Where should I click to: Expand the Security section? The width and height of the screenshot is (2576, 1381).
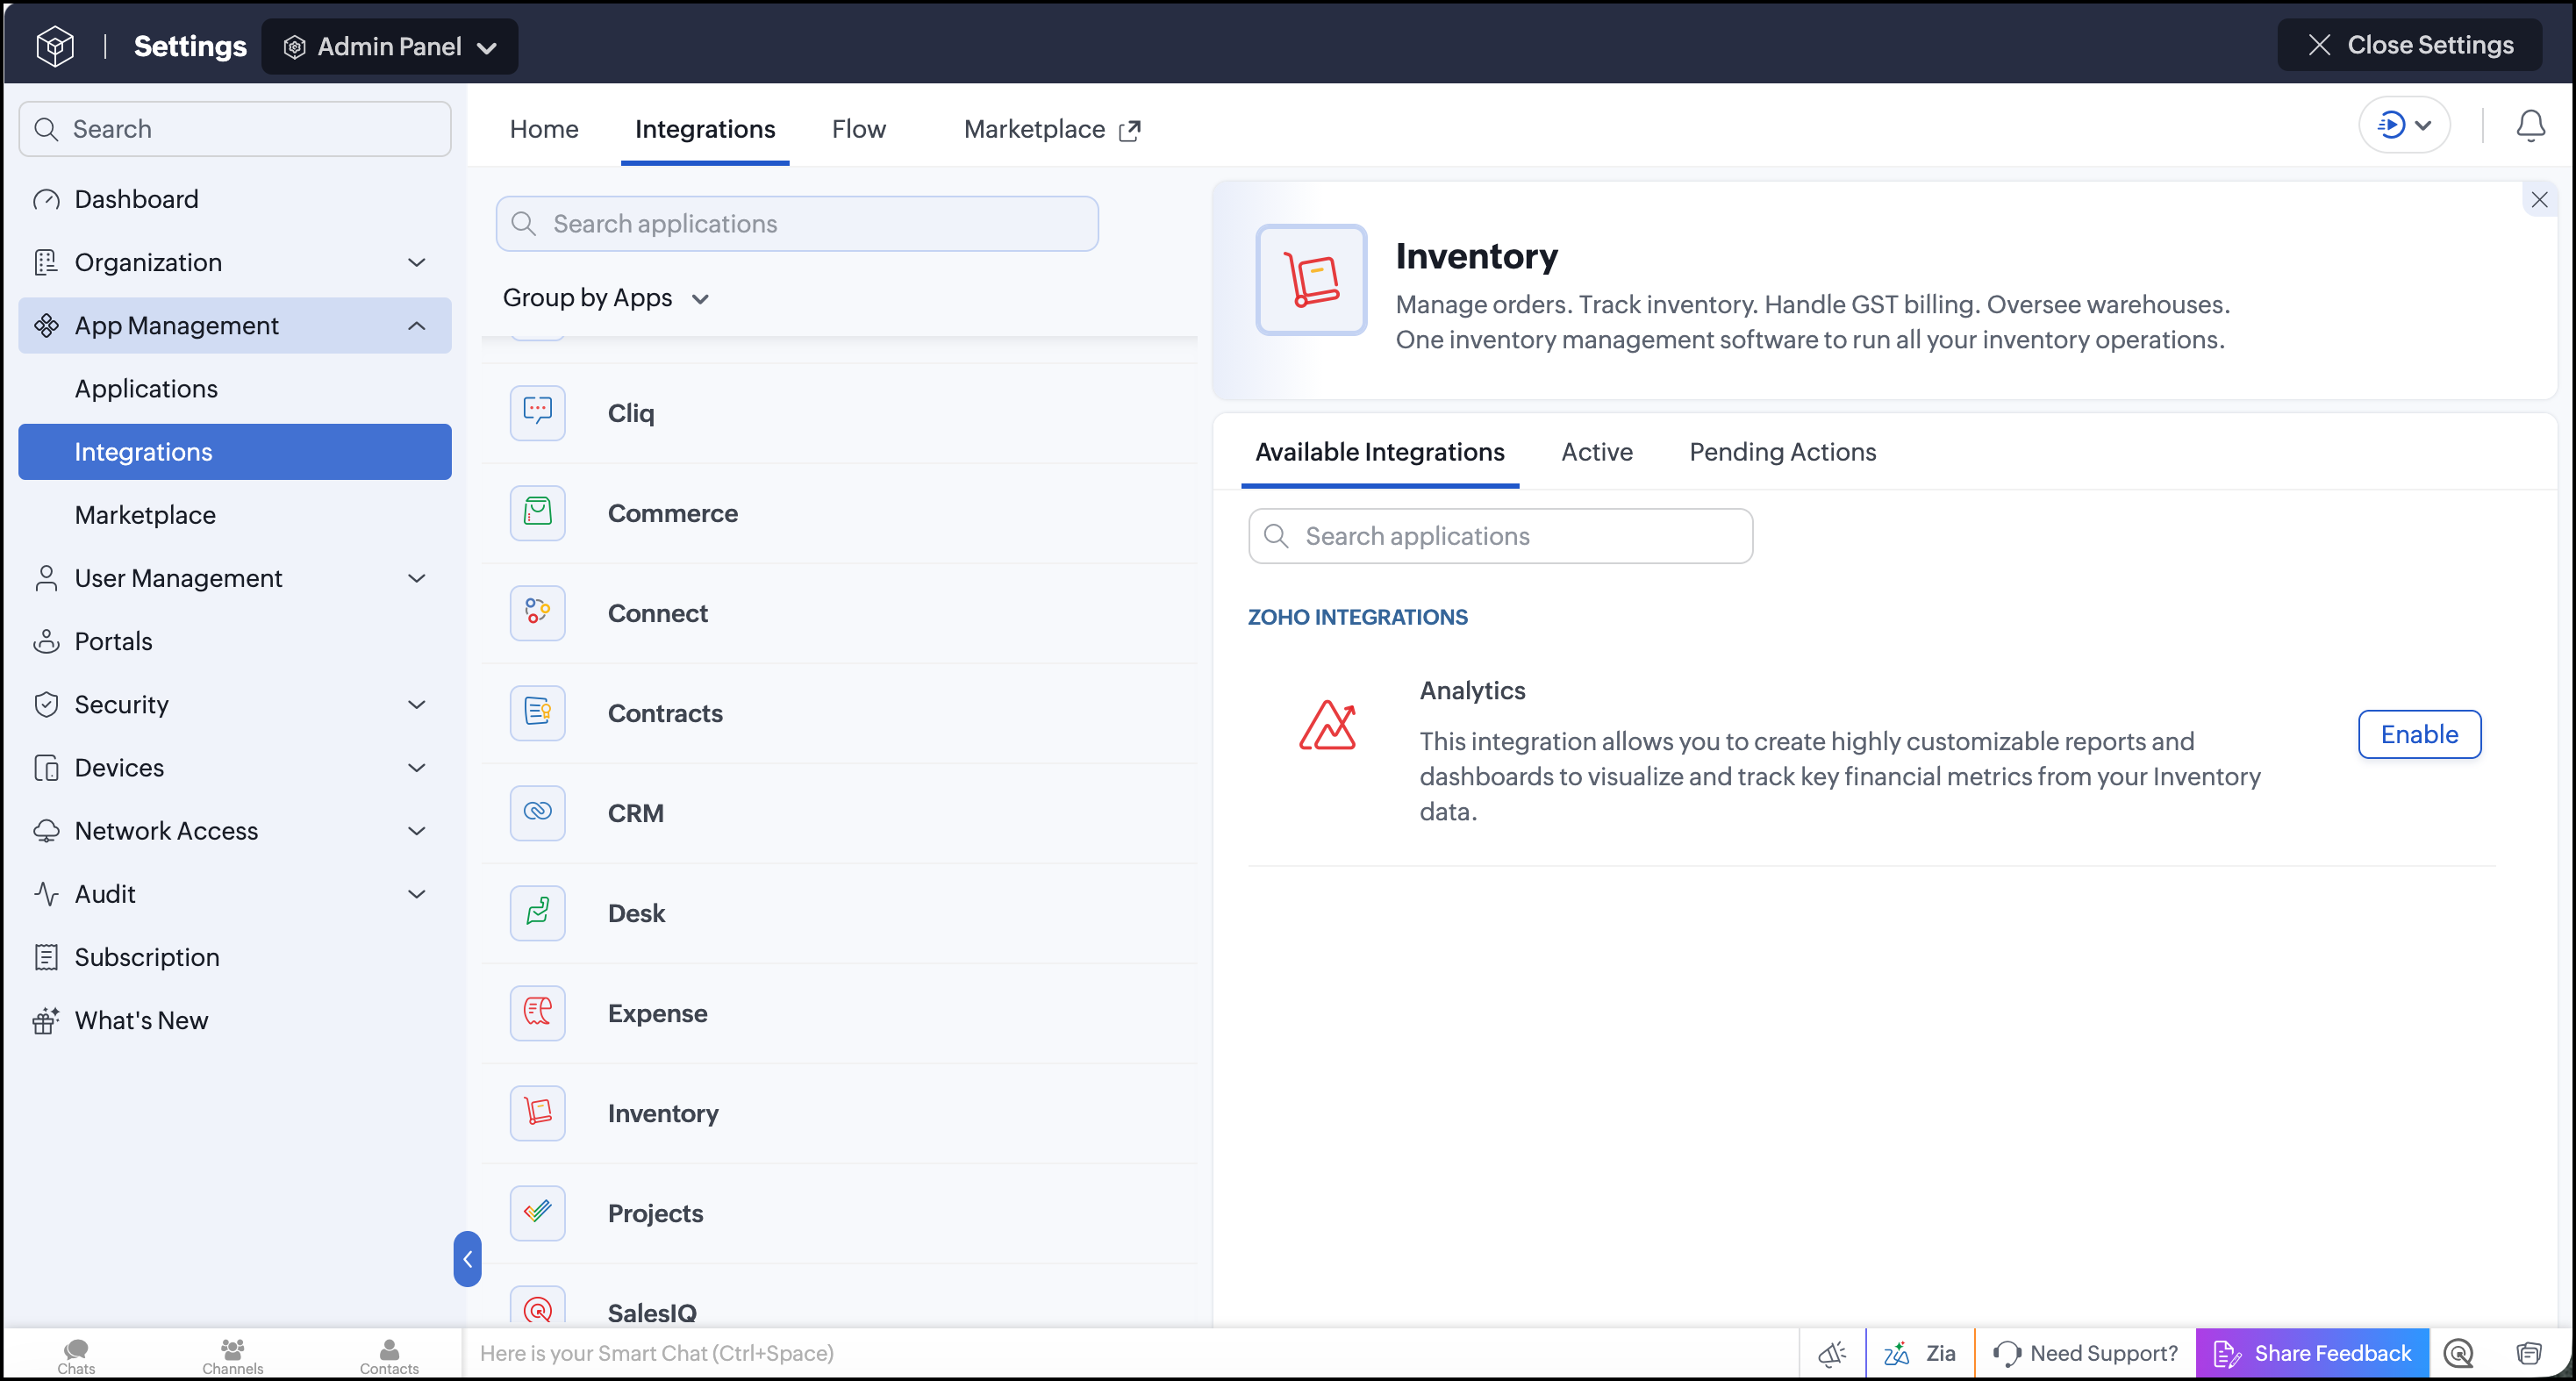[x=417, y=705]
